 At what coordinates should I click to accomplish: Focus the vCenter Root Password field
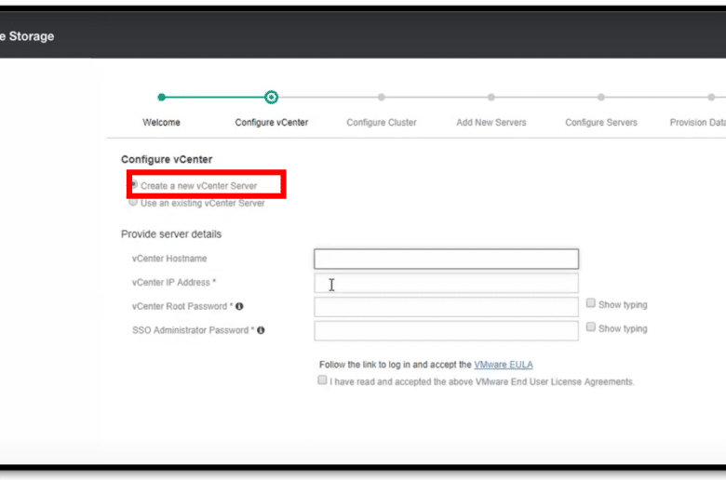point(446,307)
